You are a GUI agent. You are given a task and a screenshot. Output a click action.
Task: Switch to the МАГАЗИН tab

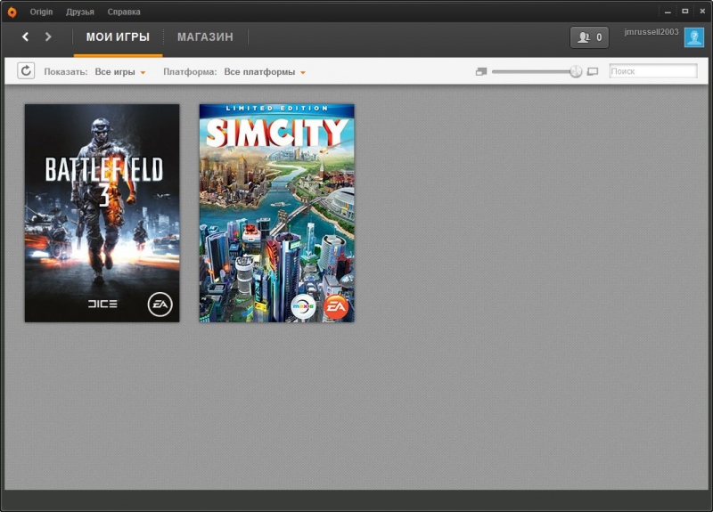tap(205, 37)
